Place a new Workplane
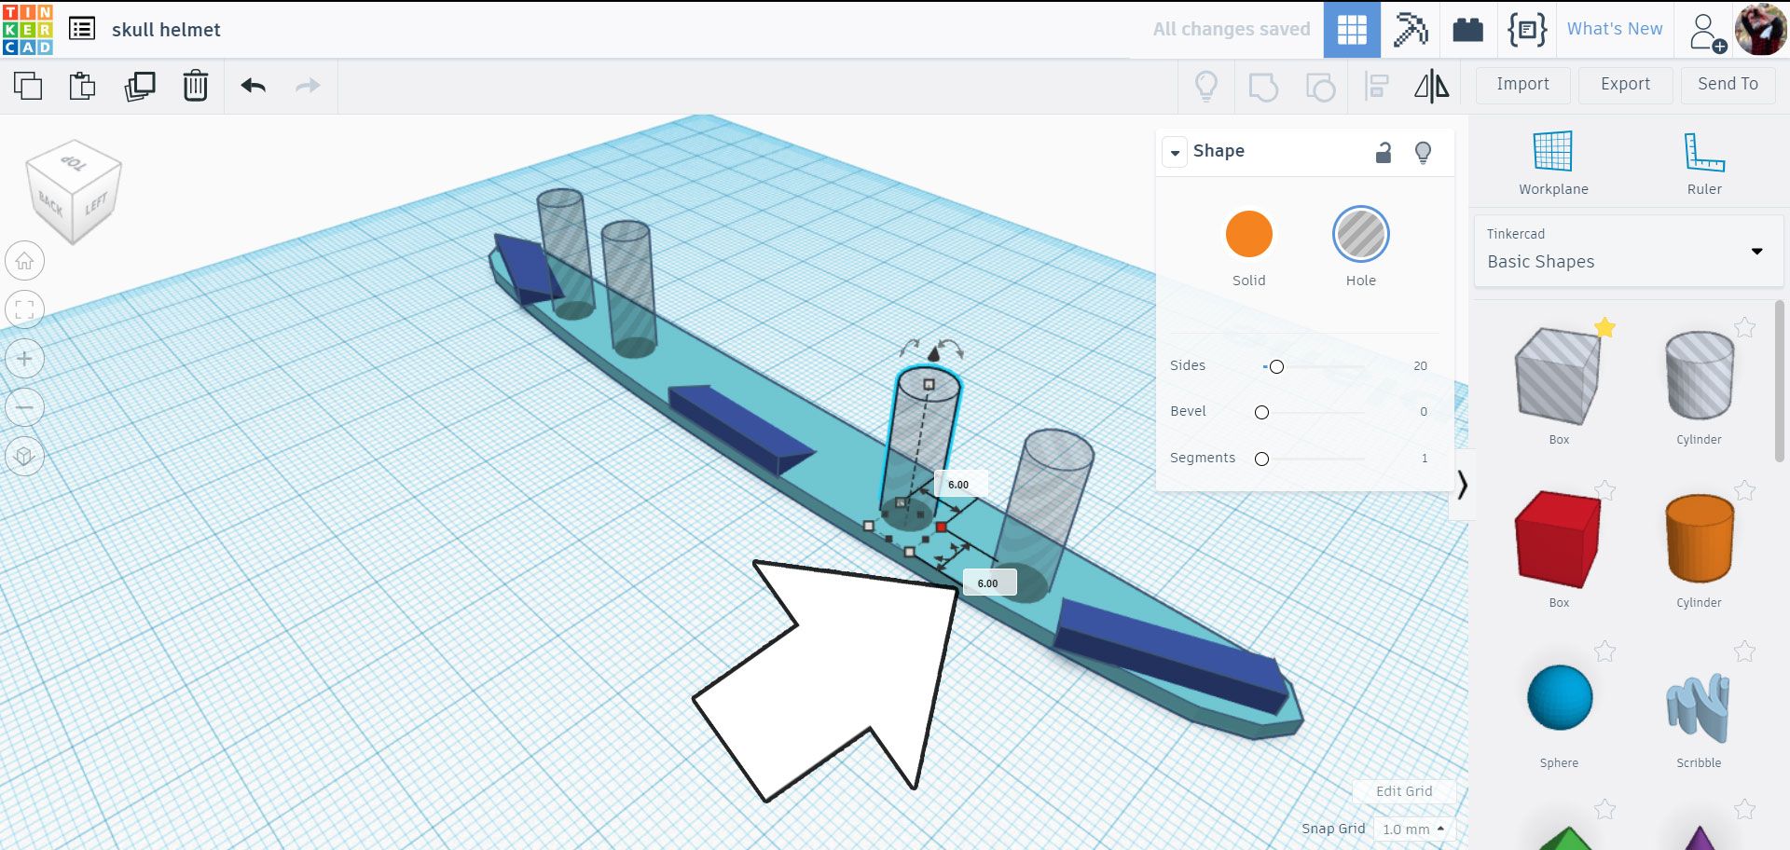The height and width of the screenshot is (850, 1790). pos(1553,163)
